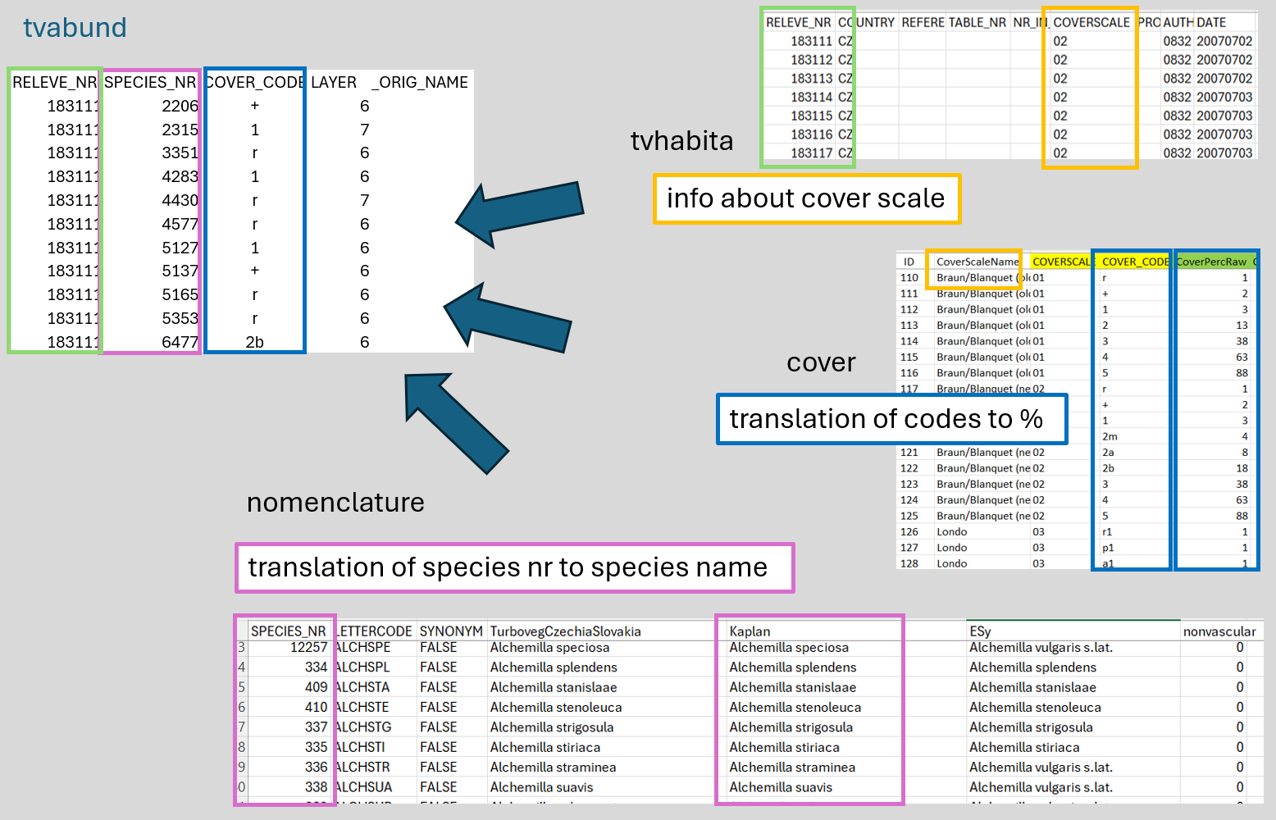This screenshot has height=820, width=1276.
Task: Click the Kaplan column header
Action: (750, 631)
